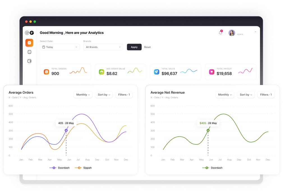283x194 pixels.
Task: Toggle Doordash series in Net Revenue legend
Action: (212, 168)
